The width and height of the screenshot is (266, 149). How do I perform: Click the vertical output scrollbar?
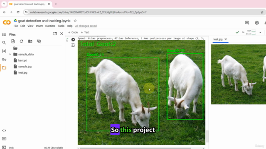pyautogui.click(x=207, y=136)
